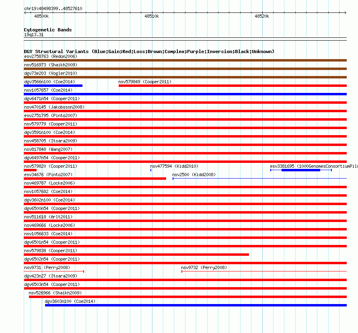
Task: Click the dgv6471n54 (Cooper2011) label
Action: [x=52, y=99]
